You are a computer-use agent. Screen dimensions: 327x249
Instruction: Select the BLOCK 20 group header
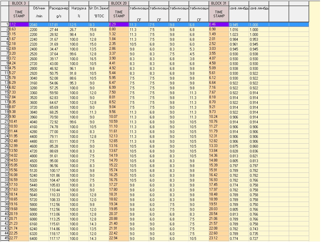[x=119, y=3]
